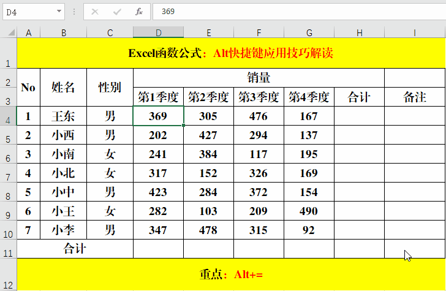
Task: Select the cell containing 117
Action: coord(259,154)
